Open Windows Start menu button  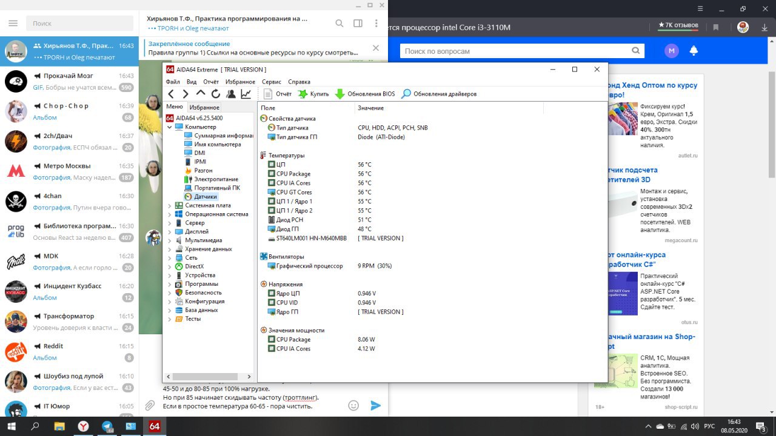(12, 426)
